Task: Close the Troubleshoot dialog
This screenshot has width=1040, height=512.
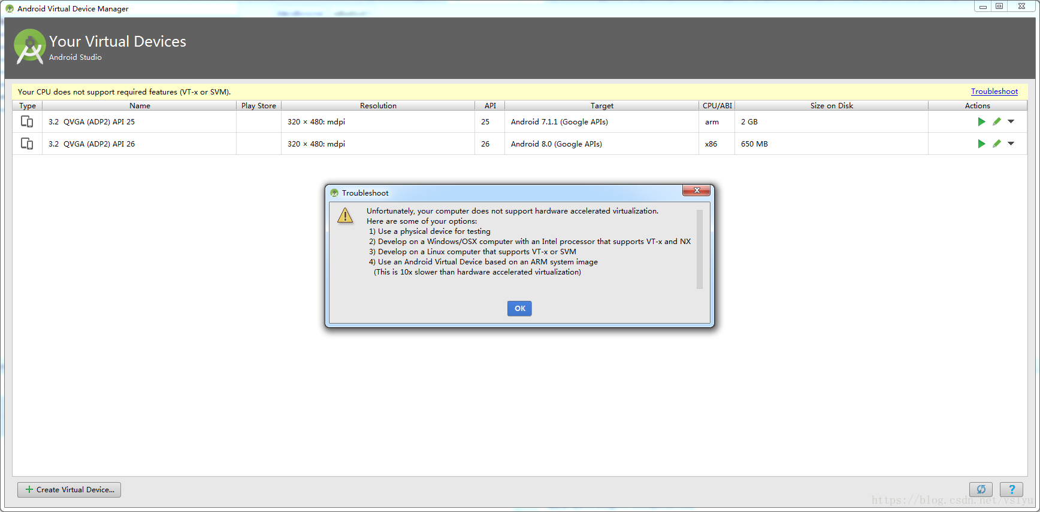Action: pos(696,190)
